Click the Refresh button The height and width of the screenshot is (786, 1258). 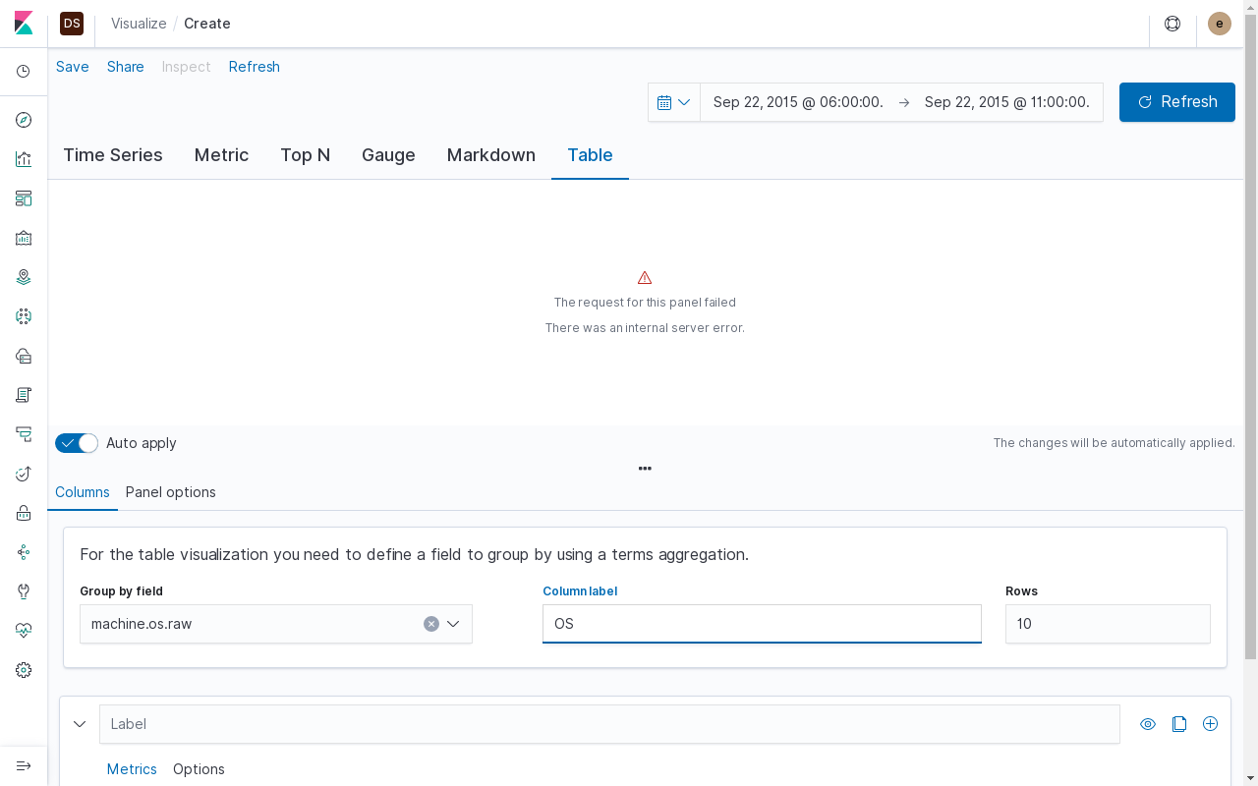click(1176, 102)
